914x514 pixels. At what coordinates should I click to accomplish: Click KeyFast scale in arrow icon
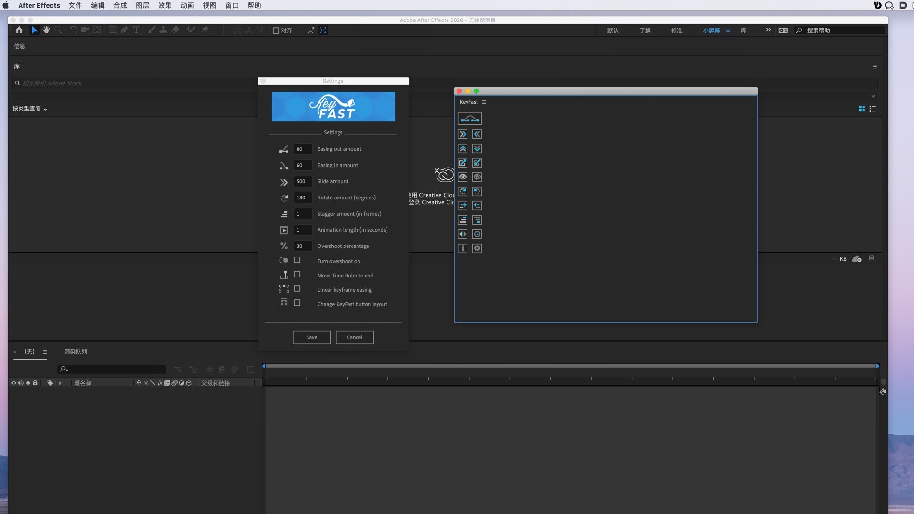477,163
